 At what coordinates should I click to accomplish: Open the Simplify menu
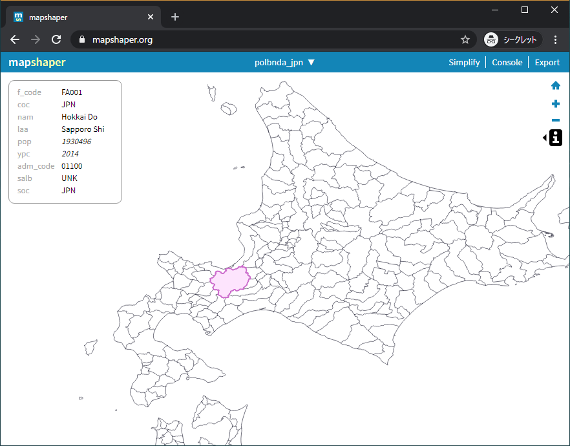(x=464, y=62)
